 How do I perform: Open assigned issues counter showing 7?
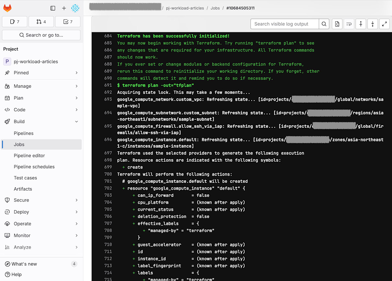point(15,22)
